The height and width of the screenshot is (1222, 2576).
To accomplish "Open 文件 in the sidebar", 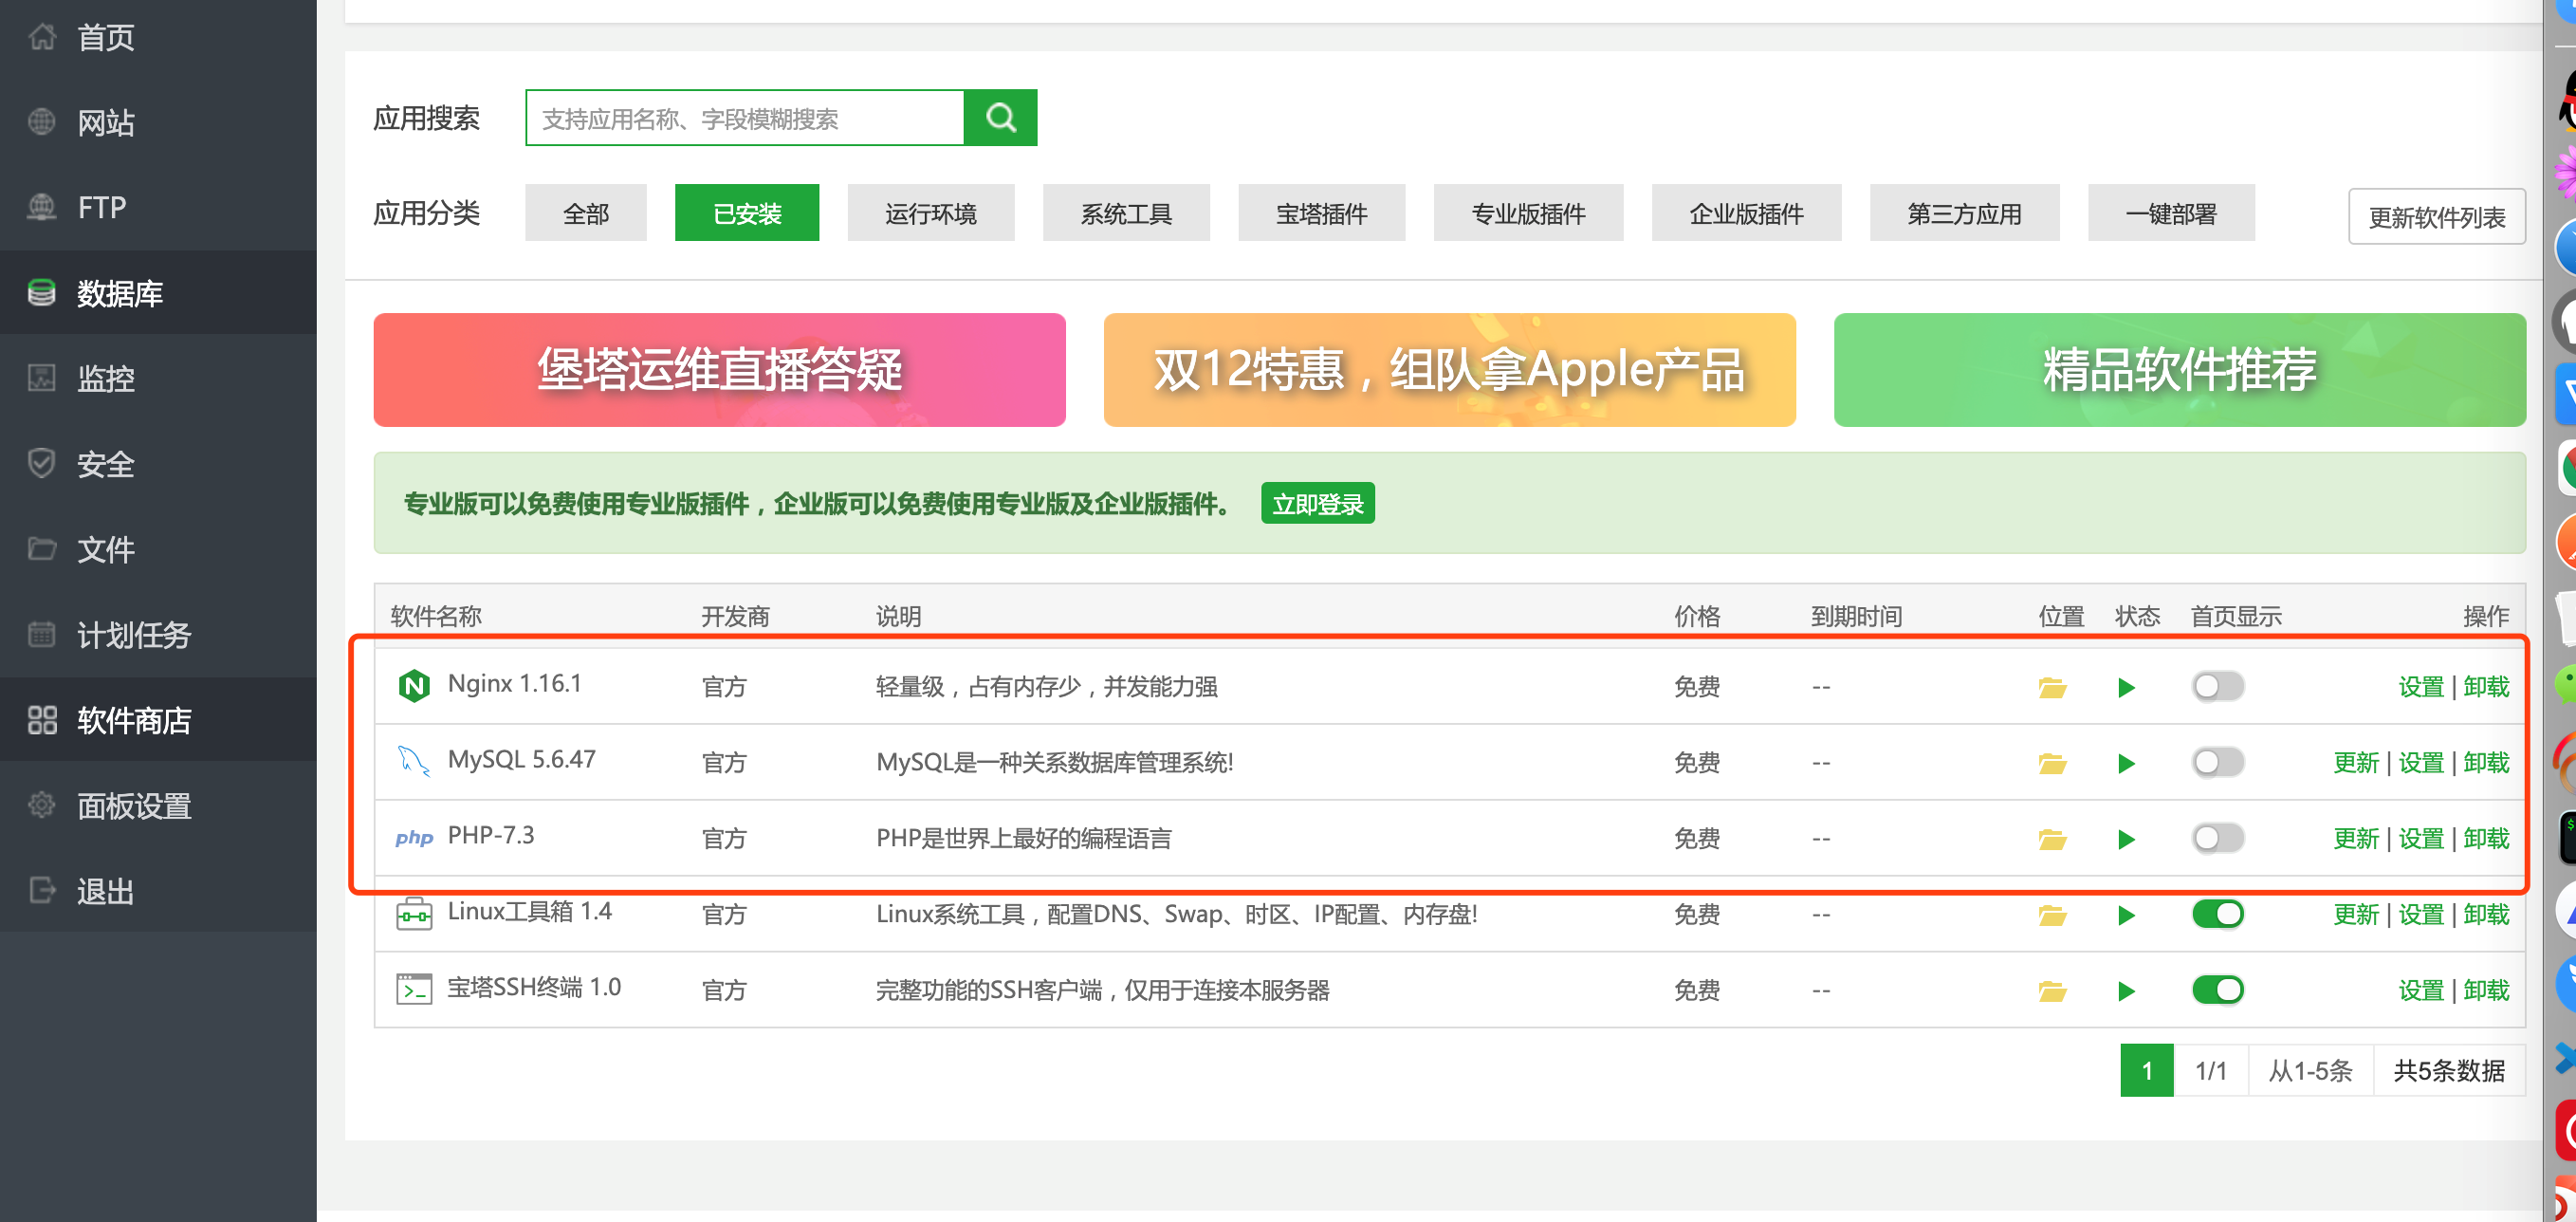I will pyautogui.click(x=158, y=549).
